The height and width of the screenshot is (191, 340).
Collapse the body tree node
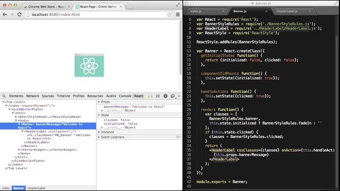point(16,120)
